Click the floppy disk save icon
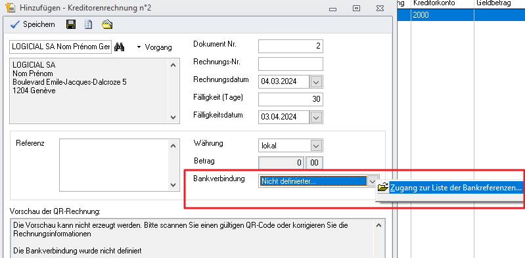Viewport: 525px width, 258px height. 71,24
